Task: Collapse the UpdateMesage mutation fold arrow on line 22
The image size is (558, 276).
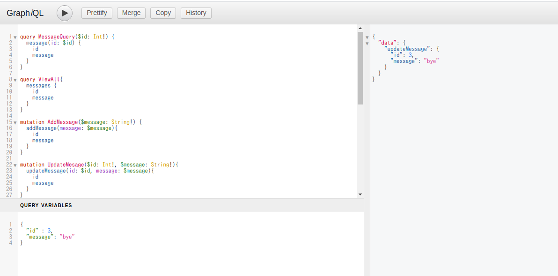Action: pos(15,165)
